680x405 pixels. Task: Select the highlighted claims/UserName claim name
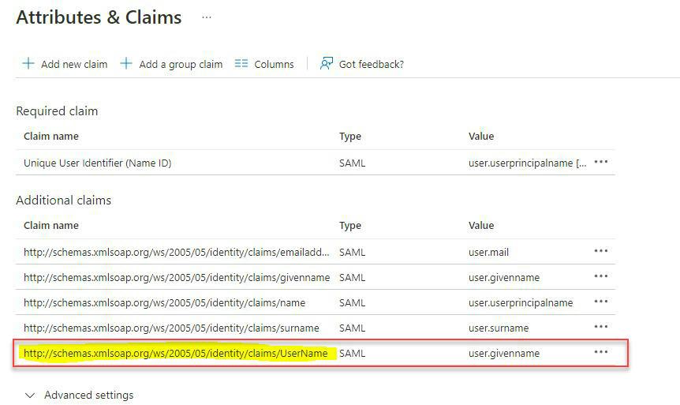click(176, 354)
